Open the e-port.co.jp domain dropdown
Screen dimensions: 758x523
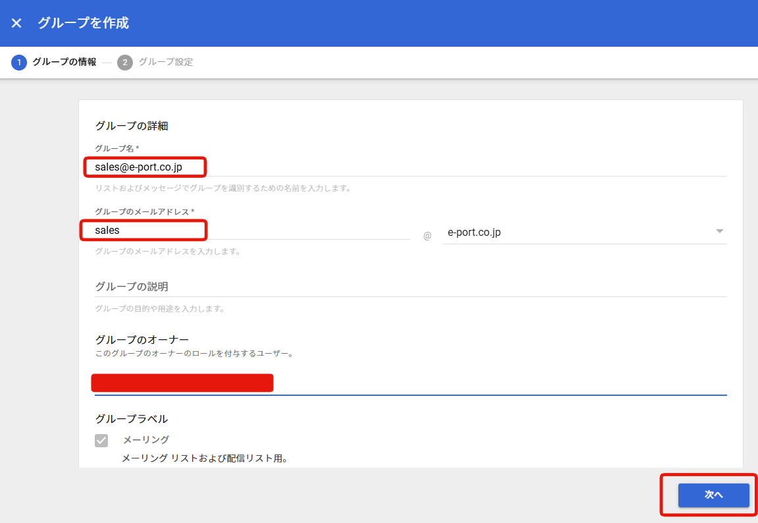[x=579, y=232]
